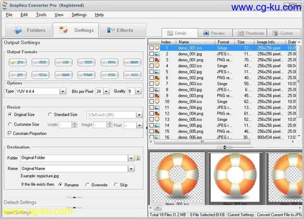Click jpg file icon of demo_001.jpg row
Image resolution: width=304 pixels, height=219 pixels.
coord(157,54)
